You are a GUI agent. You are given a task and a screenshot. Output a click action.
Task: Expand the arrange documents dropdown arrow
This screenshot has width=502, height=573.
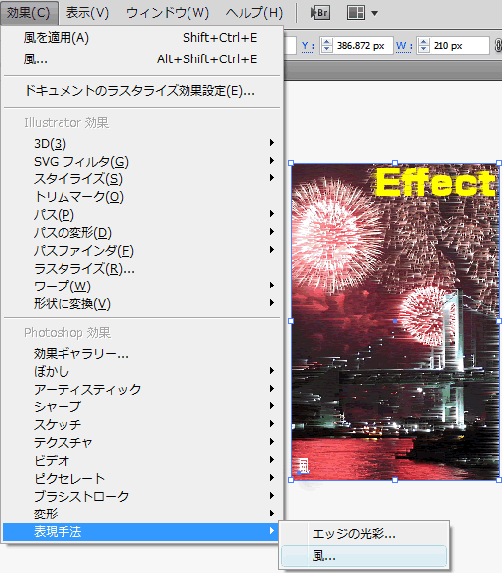point(374,13)
